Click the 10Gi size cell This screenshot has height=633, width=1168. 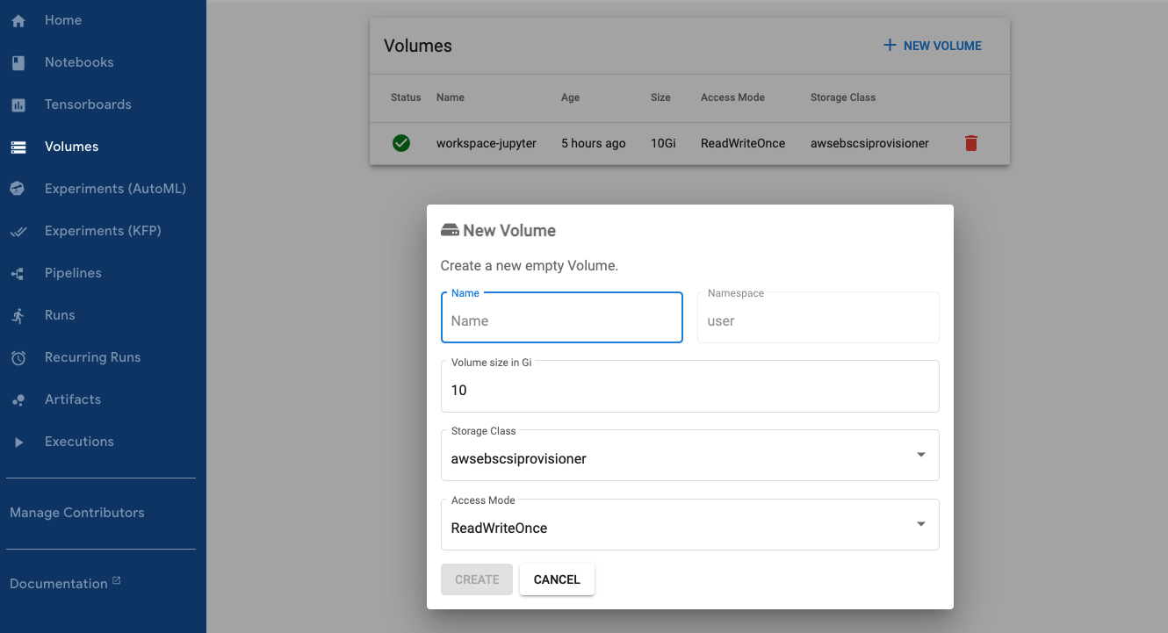point(663,143)
